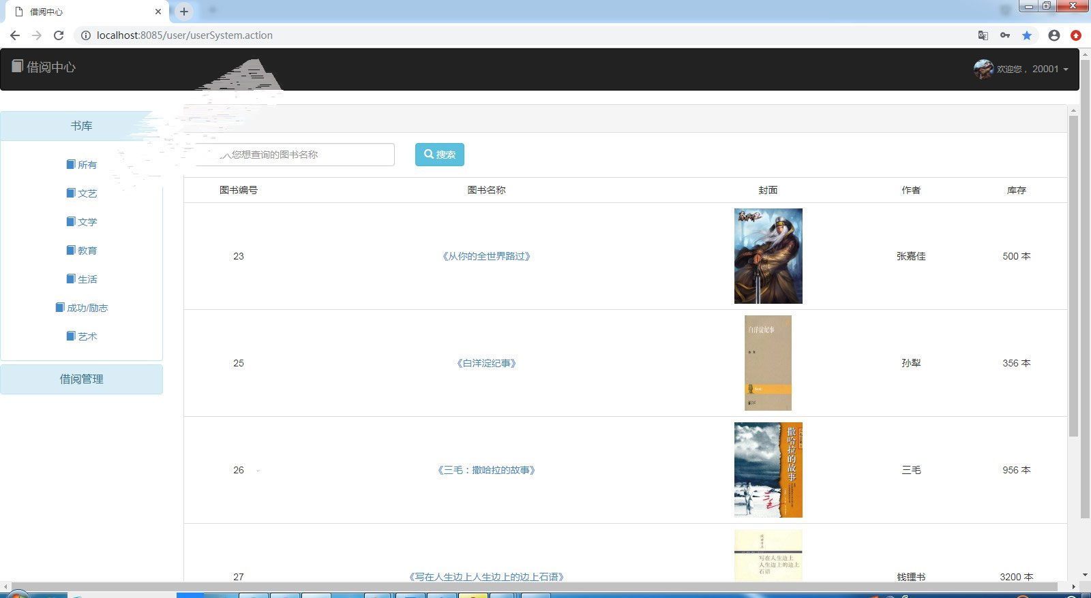Collapse the 书库 sidebar panel

[x=81, y=126]
